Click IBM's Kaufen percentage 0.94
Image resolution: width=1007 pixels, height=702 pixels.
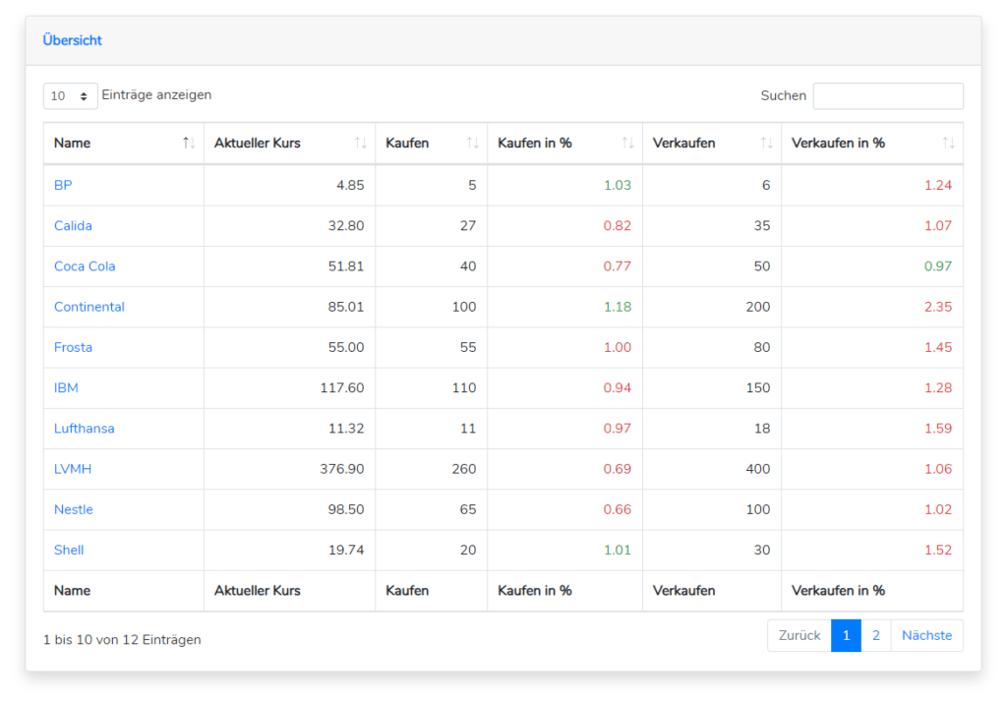coord(618,387)
